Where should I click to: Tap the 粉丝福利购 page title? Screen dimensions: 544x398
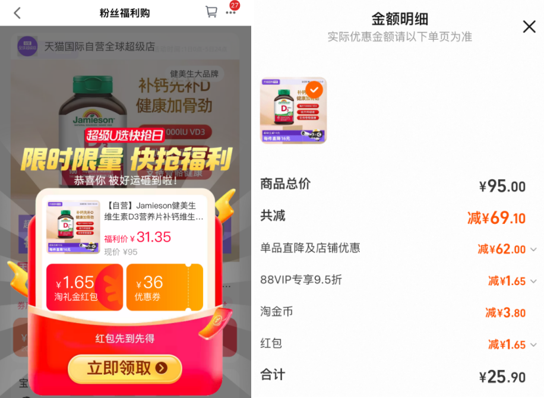point(125,13)
